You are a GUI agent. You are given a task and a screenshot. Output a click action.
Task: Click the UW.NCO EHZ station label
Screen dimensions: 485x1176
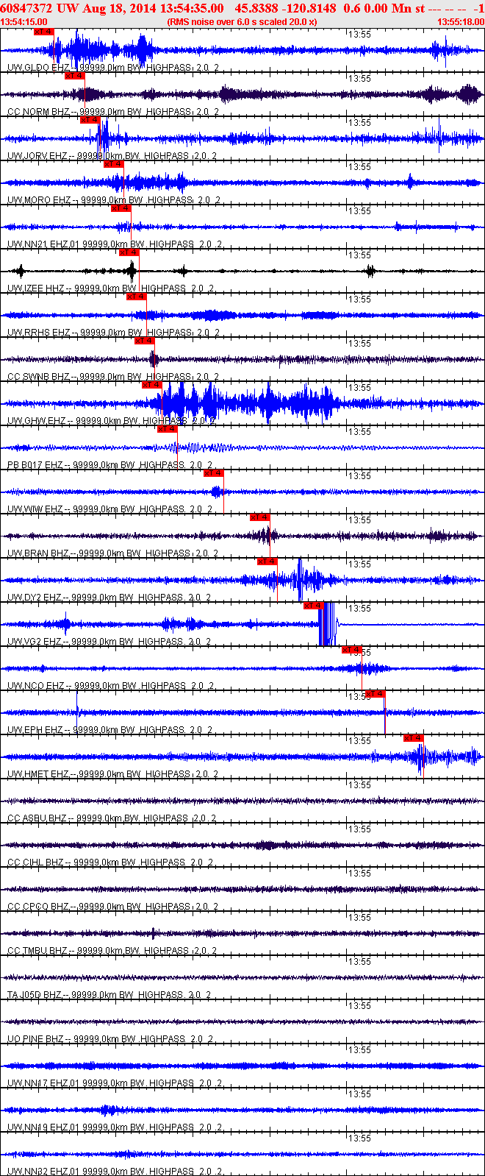(111, 686)
